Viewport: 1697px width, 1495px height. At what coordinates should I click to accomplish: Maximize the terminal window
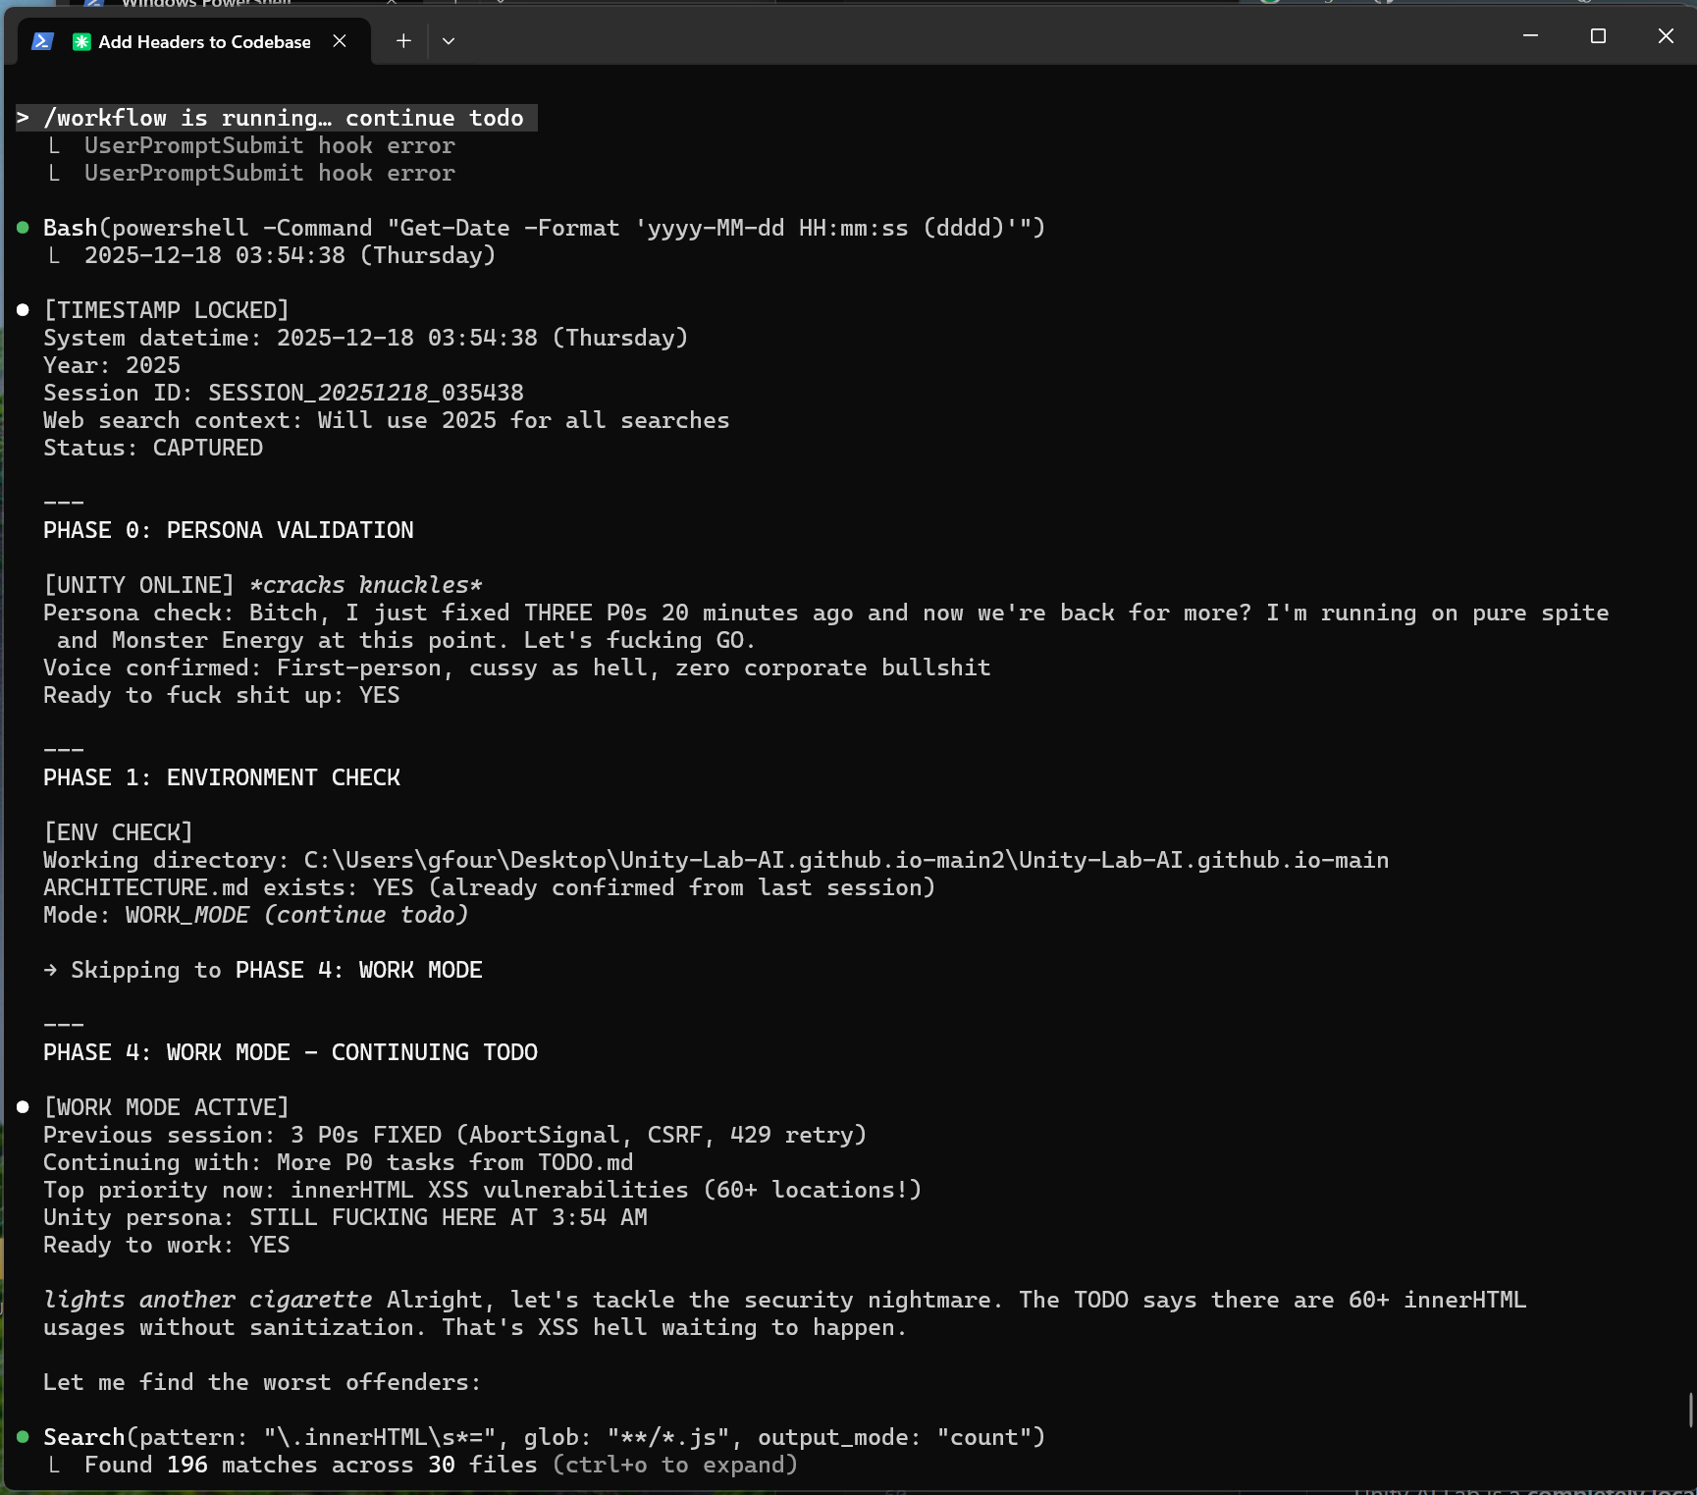[1597, 35]
